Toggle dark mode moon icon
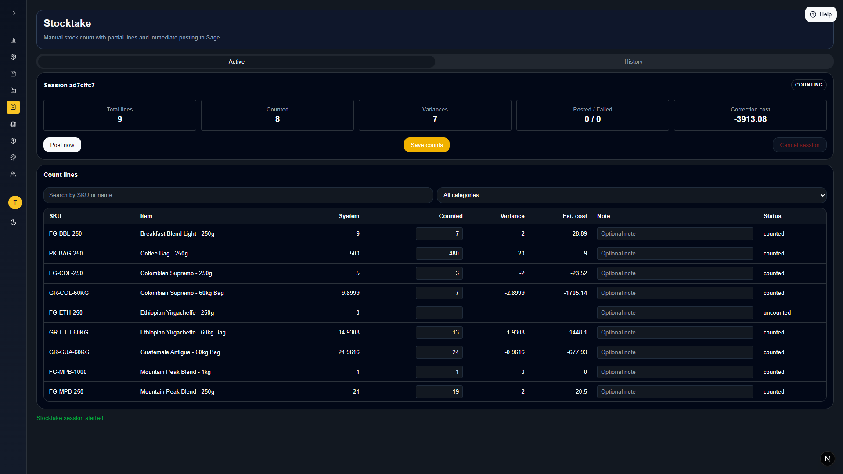The image size is (843, 474). [x=13, y=223]
